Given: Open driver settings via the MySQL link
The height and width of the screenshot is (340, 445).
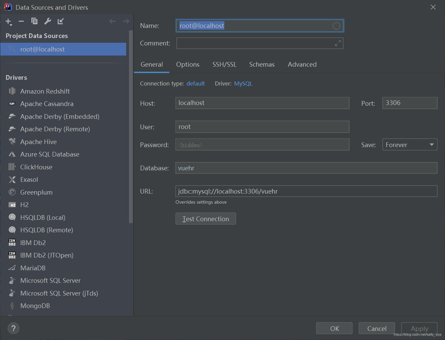Looking at the screenshot, I should [243, 83].
